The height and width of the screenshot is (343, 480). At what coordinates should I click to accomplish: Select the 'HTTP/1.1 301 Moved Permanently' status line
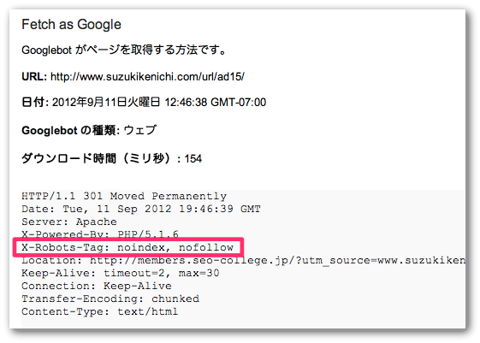(x=124, y=196)
